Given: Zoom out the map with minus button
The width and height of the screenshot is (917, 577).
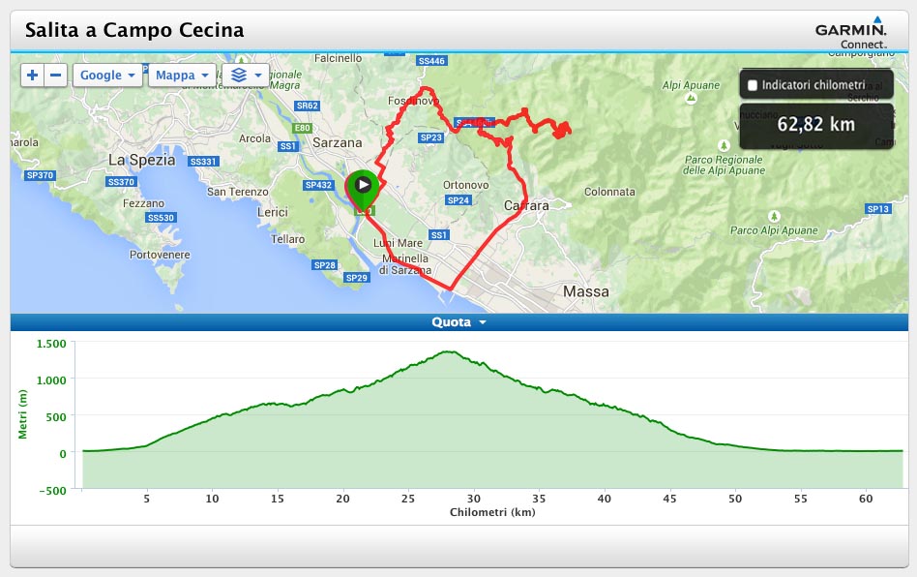Looking at the screenshot, I should pos(55,75).
